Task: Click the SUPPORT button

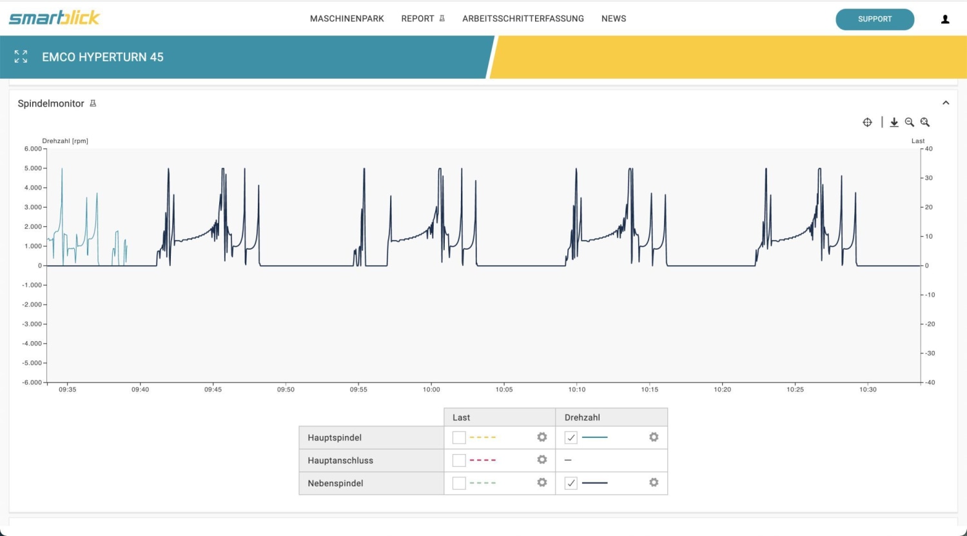Action: [875, 19]
